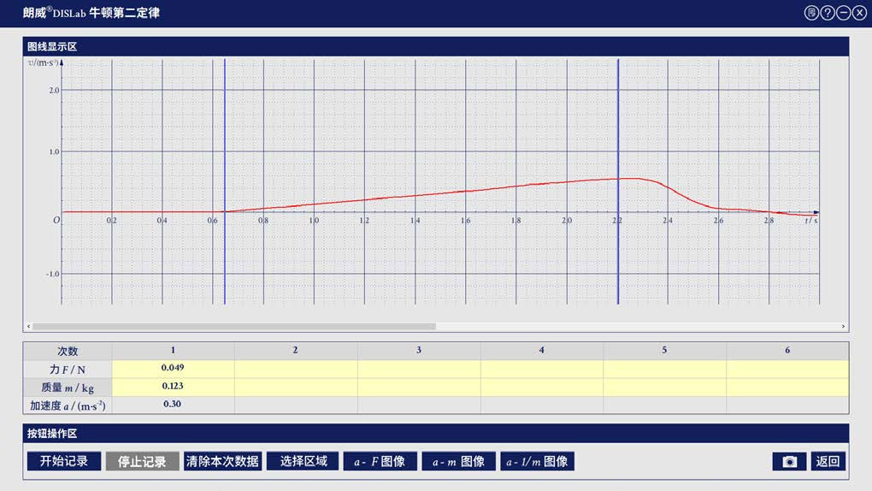Open the document notes icon in title bar

tap(812, 13)
